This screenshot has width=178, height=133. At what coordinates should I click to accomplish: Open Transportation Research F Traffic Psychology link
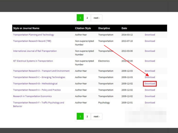38,103
